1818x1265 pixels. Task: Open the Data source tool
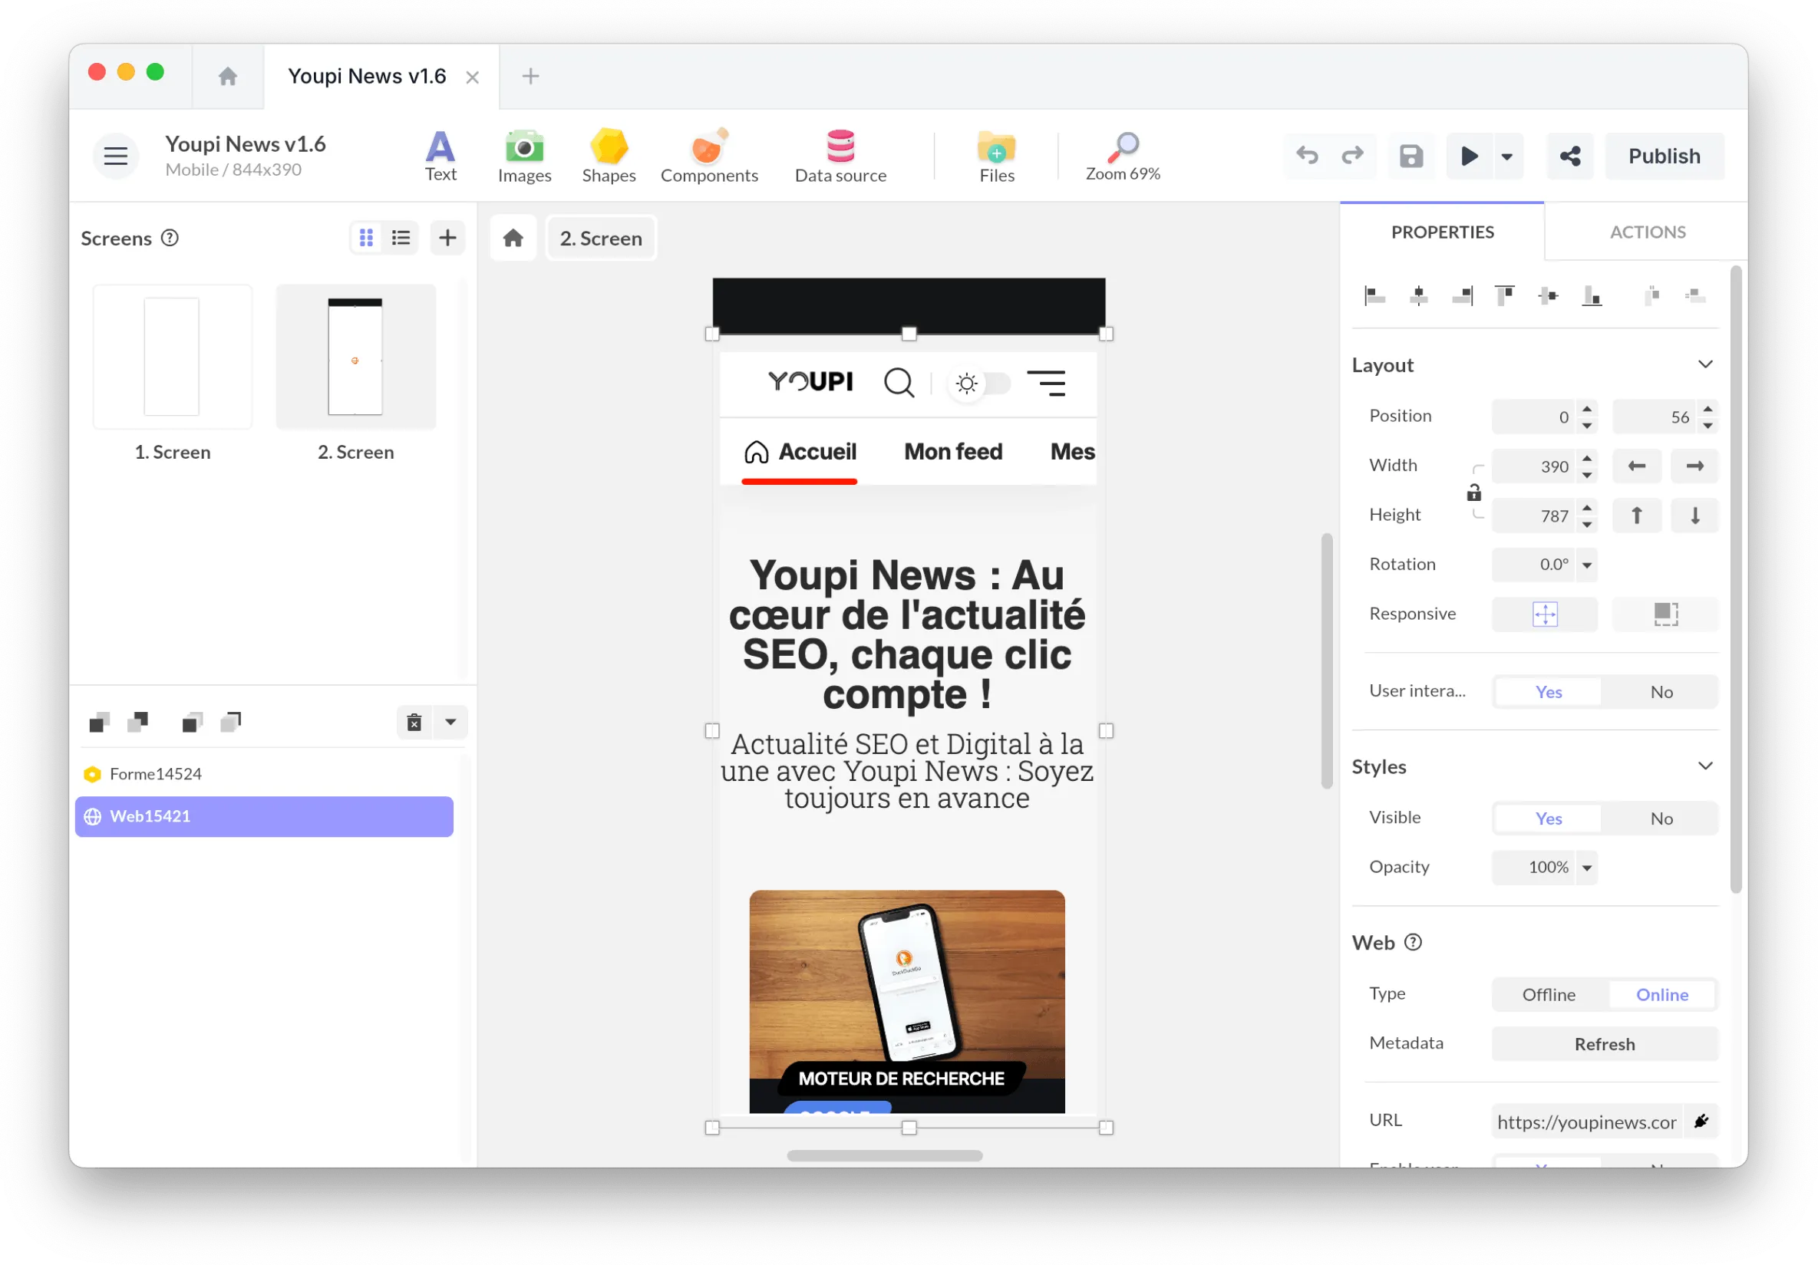click(840, 156)
